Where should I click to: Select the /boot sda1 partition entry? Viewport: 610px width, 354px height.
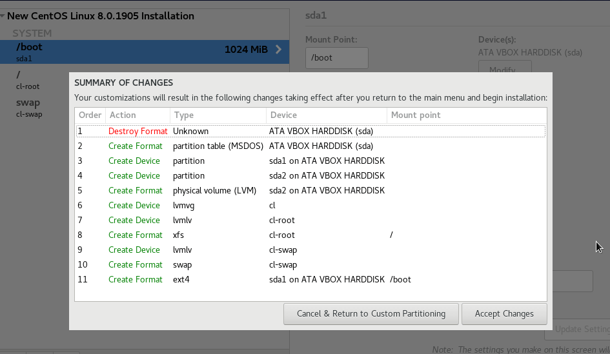[x=145, y=52]
